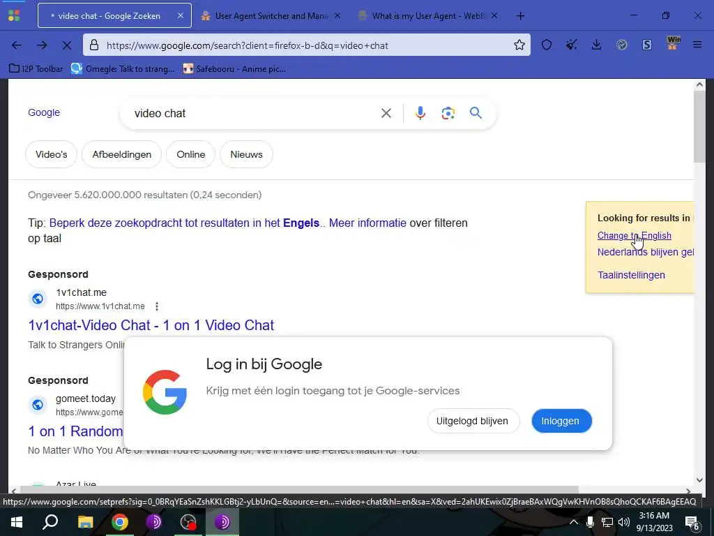The width and height of the screenshot is (714, 536).
Task: Switch to the User Agent Switcher tab
Action: click(x=271, y=16)
